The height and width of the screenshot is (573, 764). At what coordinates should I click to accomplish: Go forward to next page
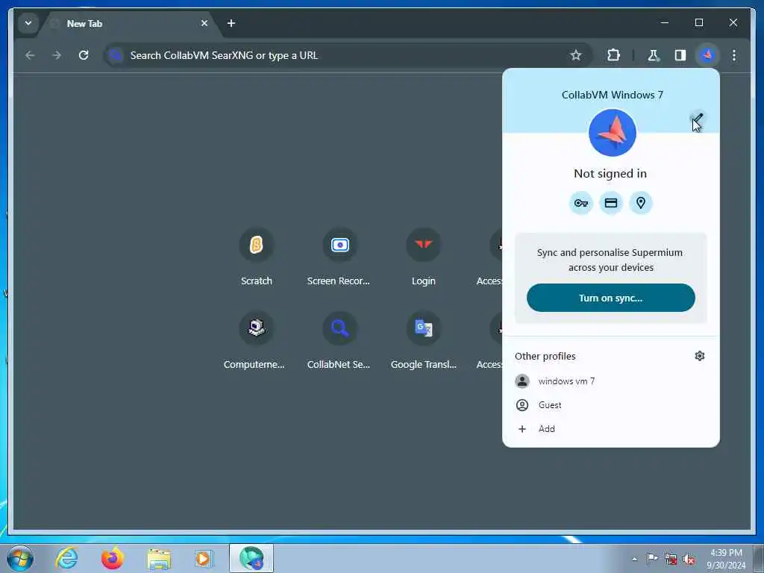57,55
